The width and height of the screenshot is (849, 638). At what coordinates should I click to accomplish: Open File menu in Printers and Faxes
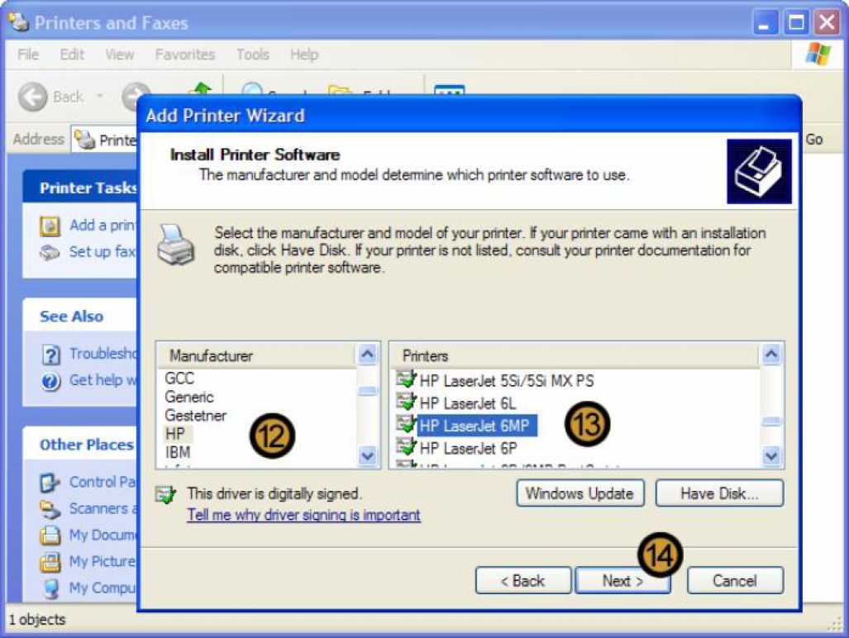27,54
